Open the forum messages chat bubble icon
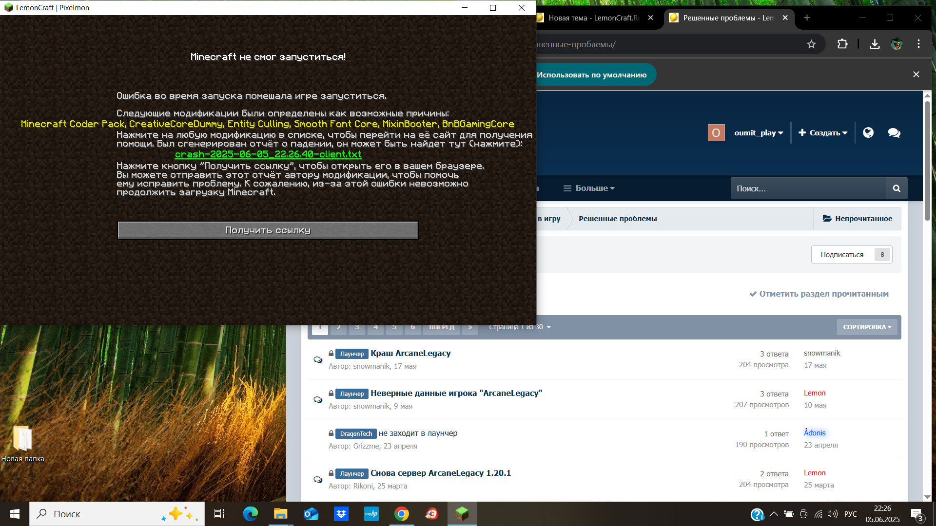The height and width of the screenshot is (526, 936). tap(894, 132)
